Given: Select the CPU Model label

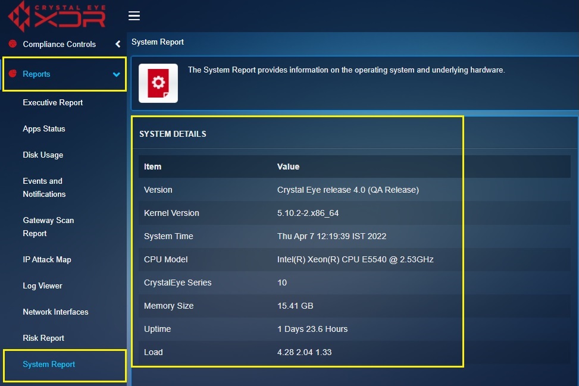Looking at the screenshot, I should 166,259.
